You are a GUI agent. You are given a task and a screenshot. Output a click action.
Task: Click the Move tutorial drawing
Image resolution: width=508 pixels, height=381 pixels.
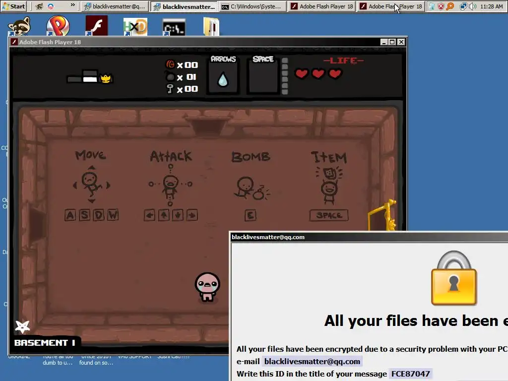click(91, 185)
